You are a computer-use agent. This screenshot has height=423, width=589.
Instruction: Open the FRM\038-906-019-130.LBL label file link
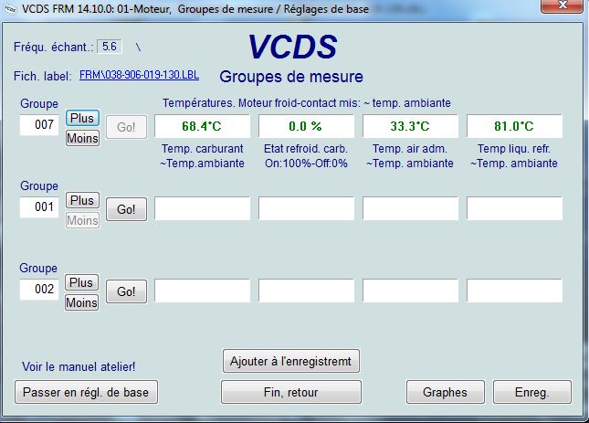(x=139, y=75)
